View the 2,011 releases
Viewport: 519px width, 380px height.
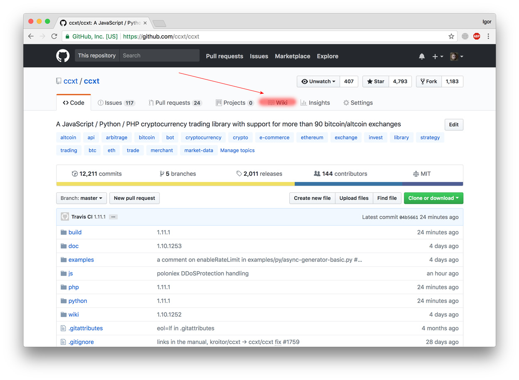pyautogui.click(x=259, y=174)
